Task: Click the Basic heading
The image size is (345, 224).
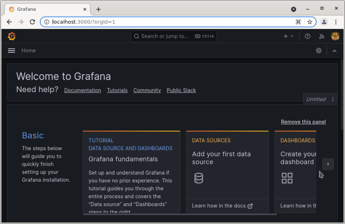Action: (33, 136)
